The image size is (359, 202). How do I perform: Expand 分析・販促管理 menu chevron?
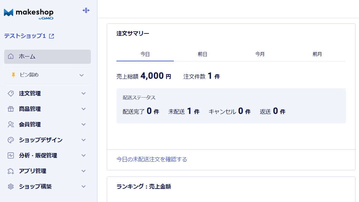pos(84,155)
